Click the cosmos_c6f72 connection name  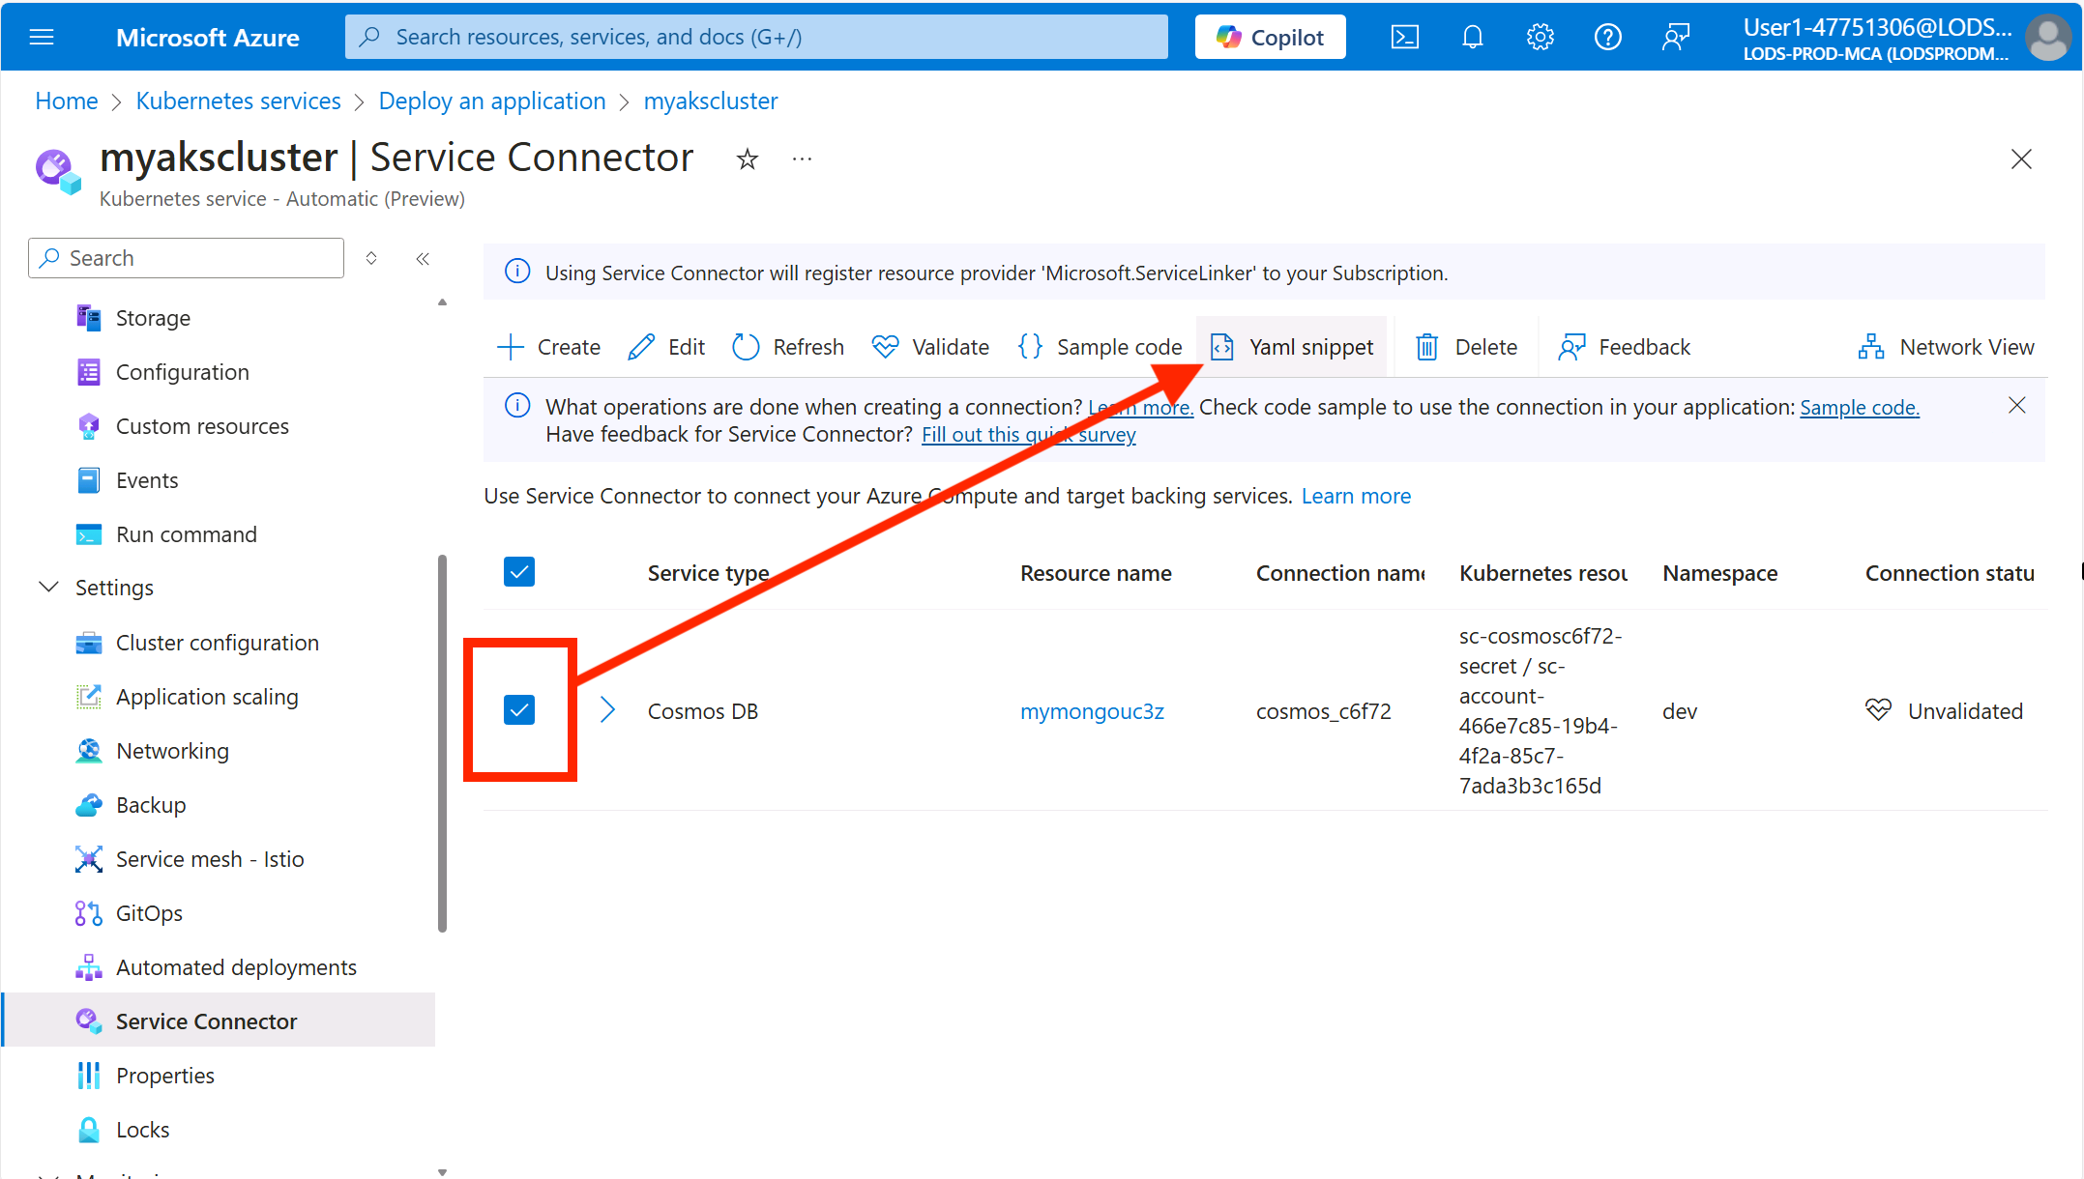(1323, 711)
